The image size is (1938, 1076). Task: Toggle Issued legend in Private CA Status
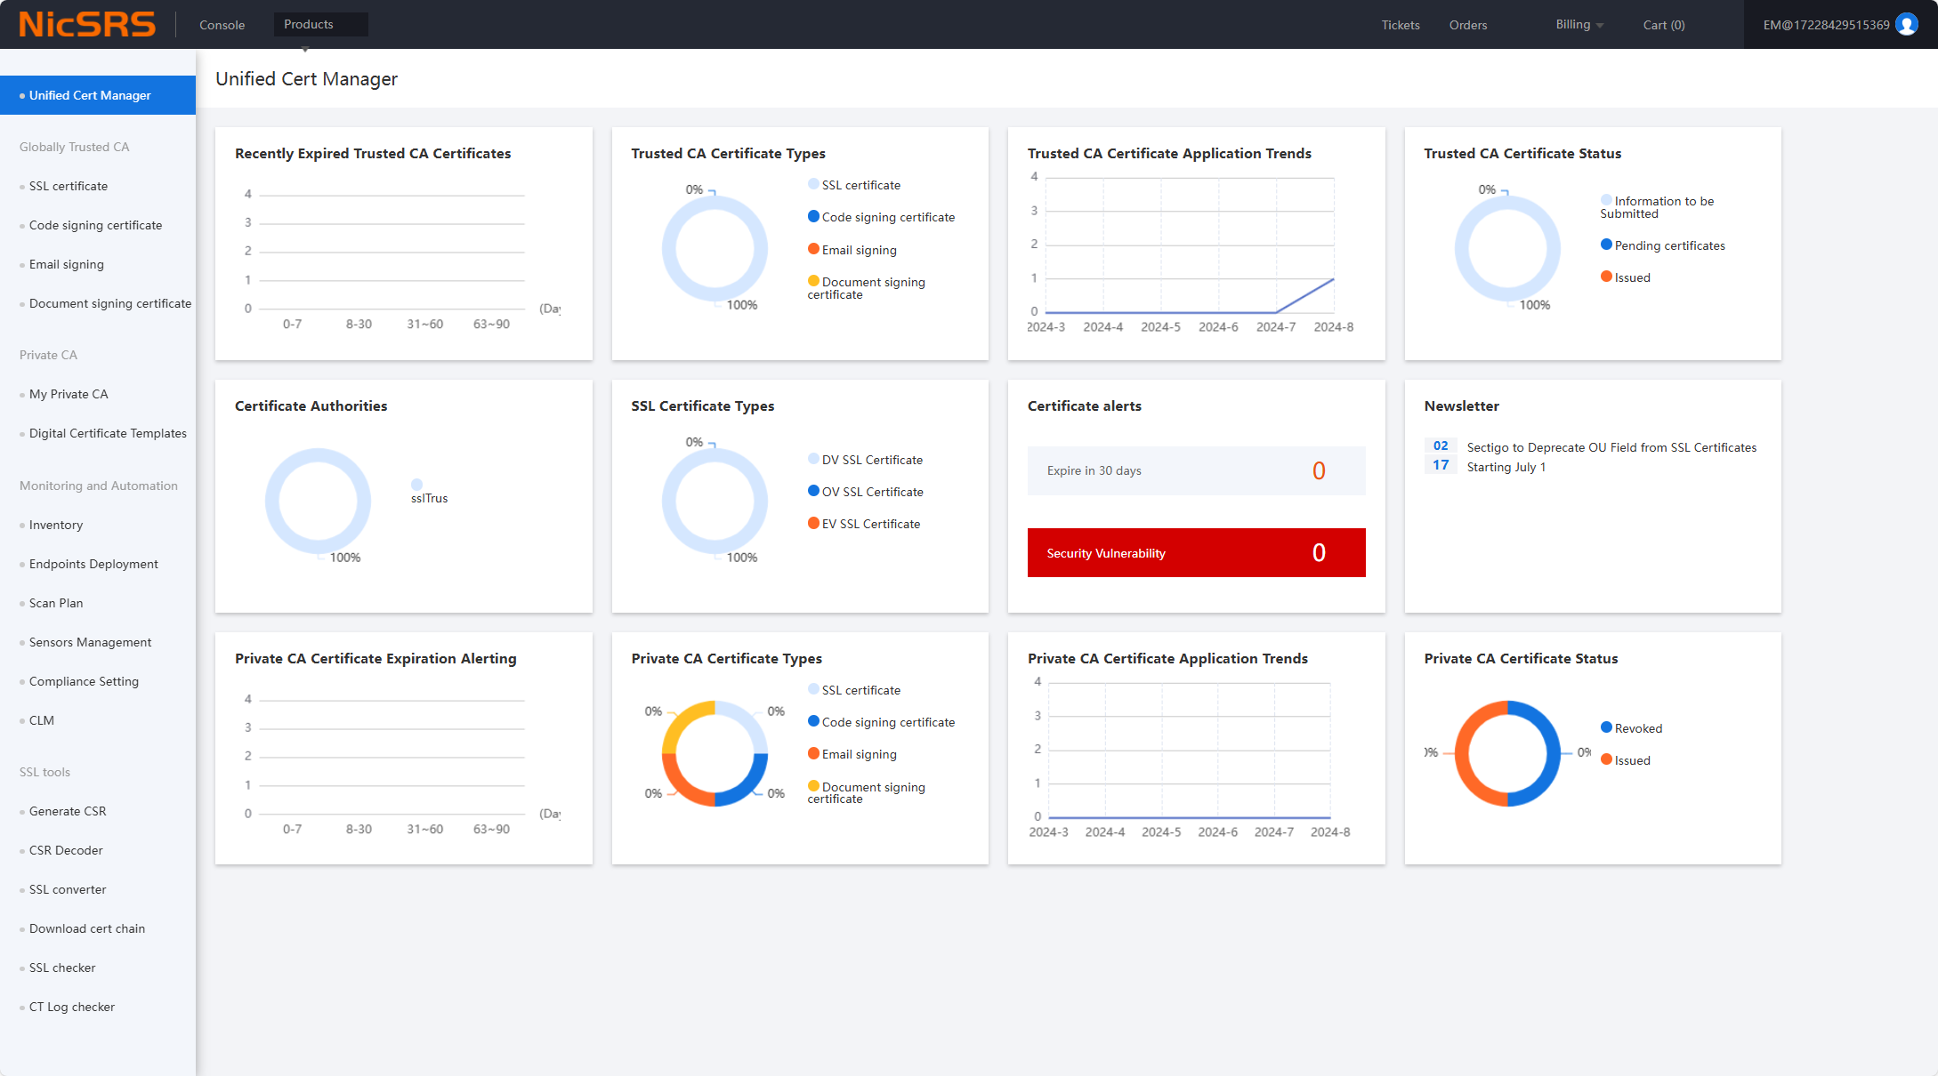(x=1626, y=760)
